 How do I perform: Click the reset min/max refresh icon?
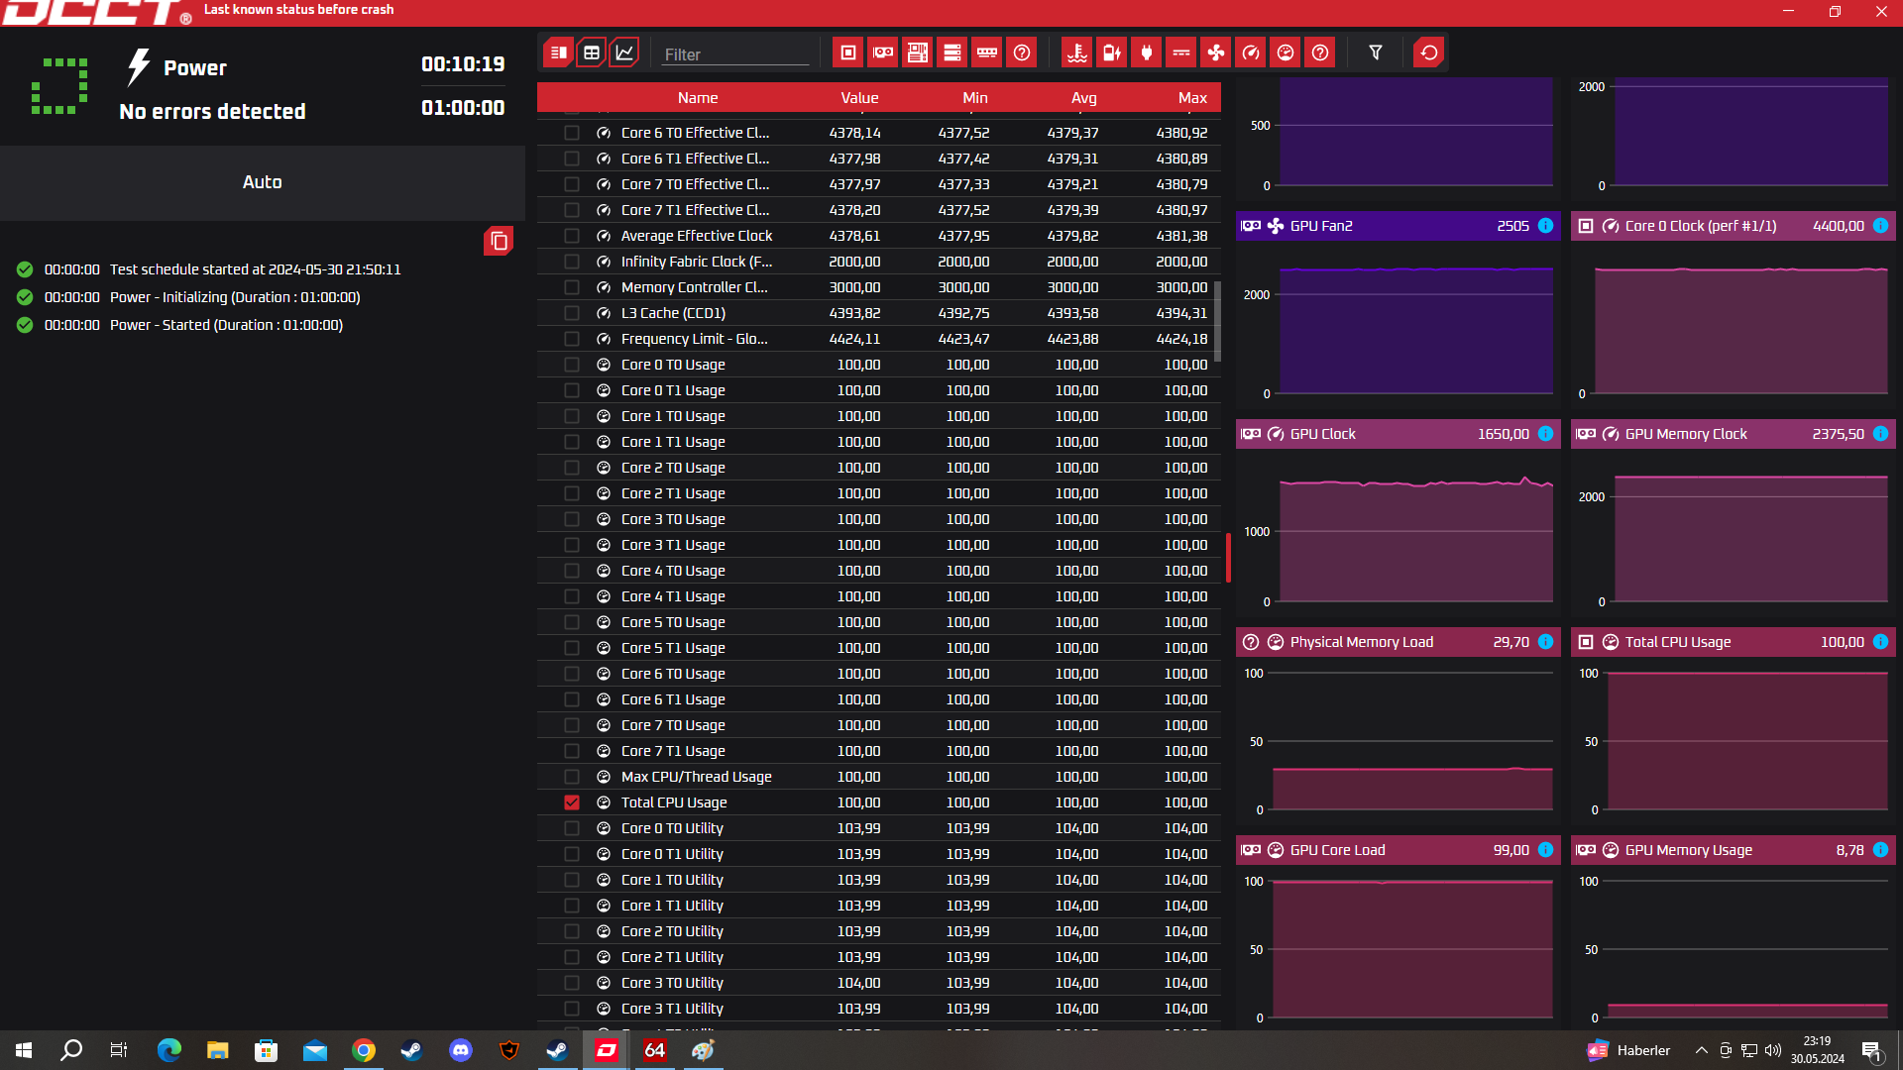(1429, 53)
